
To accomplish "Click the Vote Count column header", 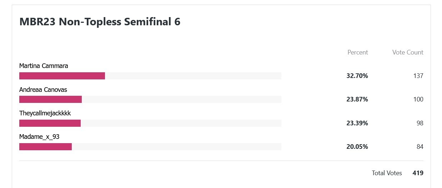I will pos(407,52).
